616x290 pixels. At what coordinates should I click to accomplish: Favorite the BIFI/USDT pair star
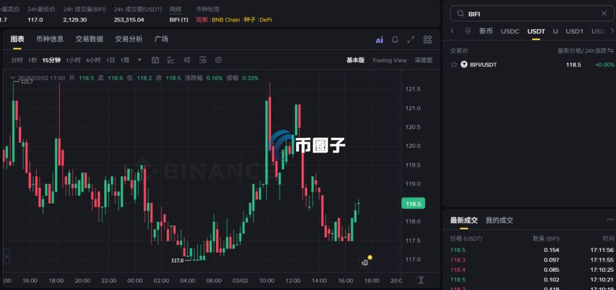[454, 64]
